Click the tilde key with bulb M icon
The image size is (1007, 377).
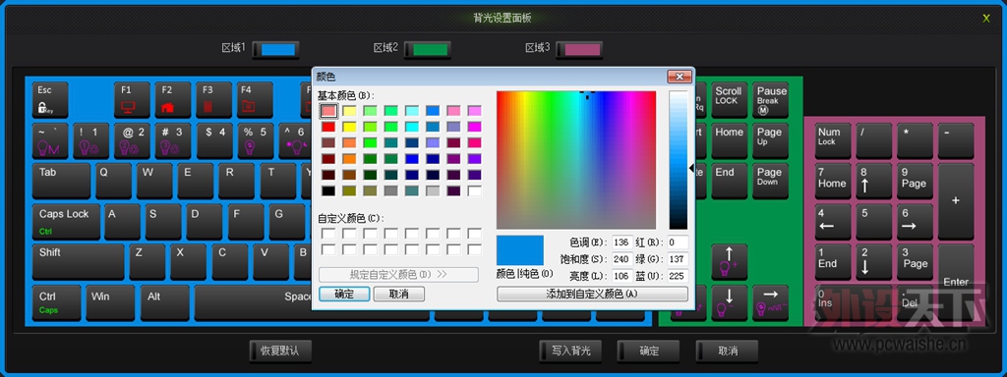click(50, 141)
